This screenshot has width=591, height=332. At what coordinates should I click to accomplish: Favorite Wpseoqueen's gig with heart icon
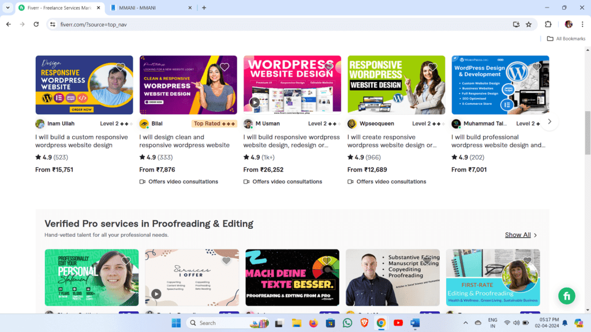tap(433, 67)
